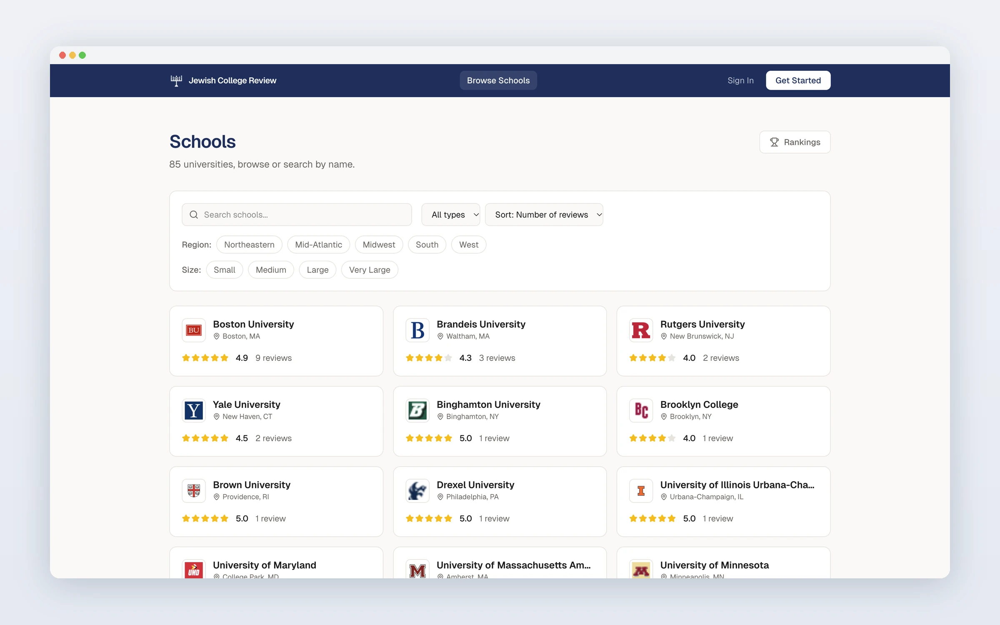Toggle the Small size filter
The image size is (1000, 625).
coord(224,270)
